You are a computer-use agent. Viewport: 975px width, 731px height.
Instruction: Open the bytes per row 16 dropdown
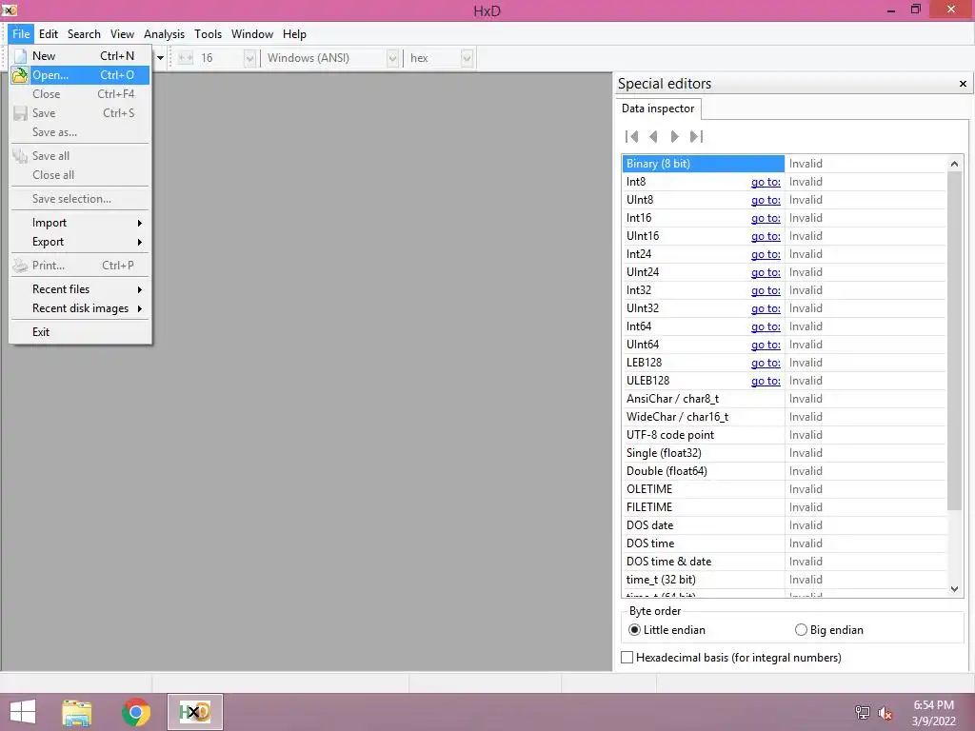point(249,58)
